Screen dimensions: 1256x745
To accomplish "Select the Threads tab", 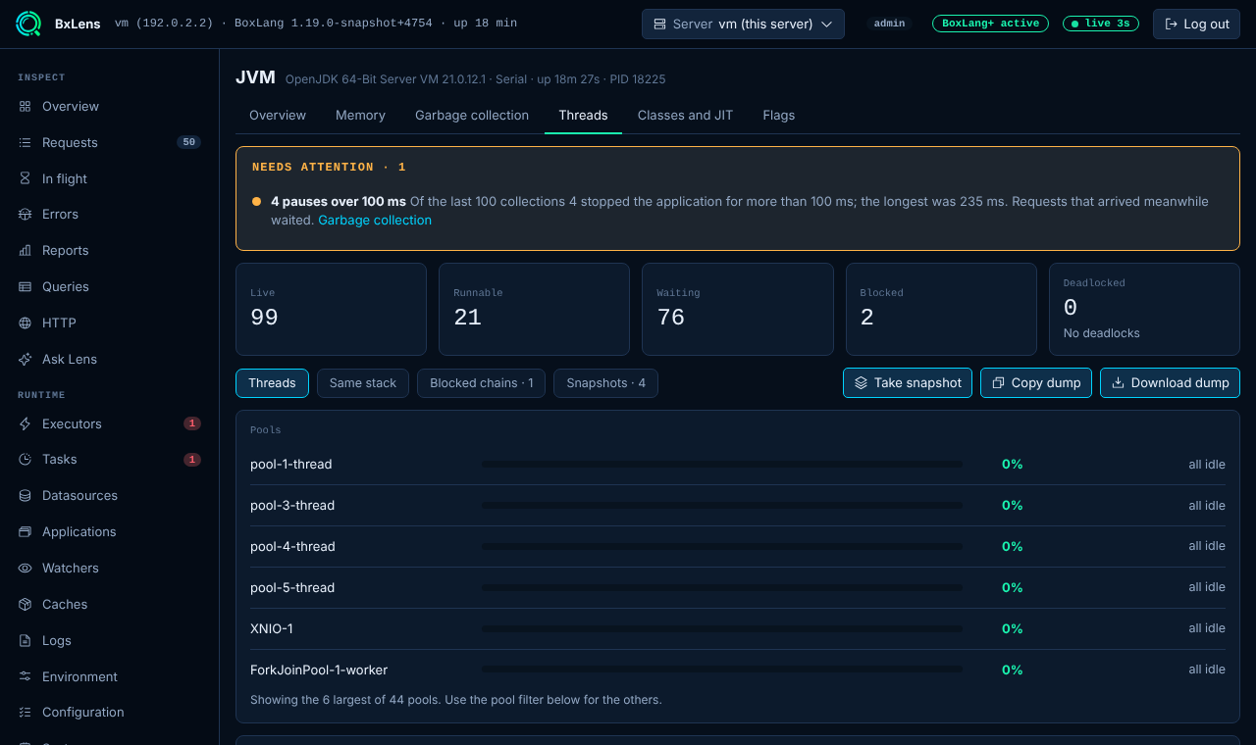I will coord(583,115).
